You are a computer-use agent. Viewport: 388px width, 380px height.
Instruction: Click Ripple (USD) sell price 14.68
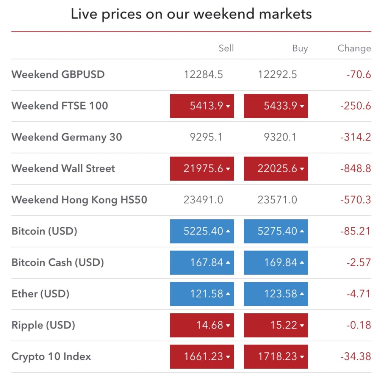(202, 325)
